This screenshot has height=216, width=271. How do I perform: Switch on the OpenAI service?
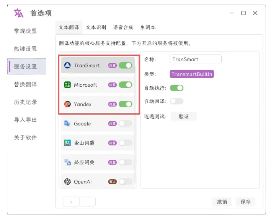click(x=126, y=181)
